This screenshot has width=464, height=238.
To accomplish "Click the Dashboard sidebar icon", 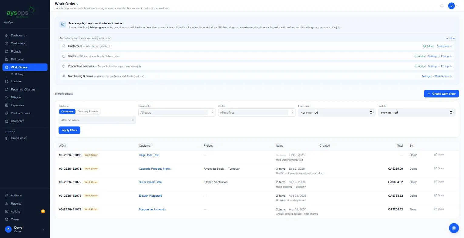I will pos(7,36).
